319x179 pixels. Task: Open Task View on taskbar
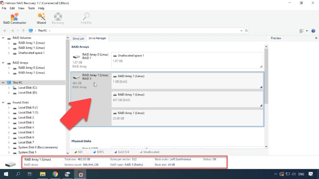30,174
